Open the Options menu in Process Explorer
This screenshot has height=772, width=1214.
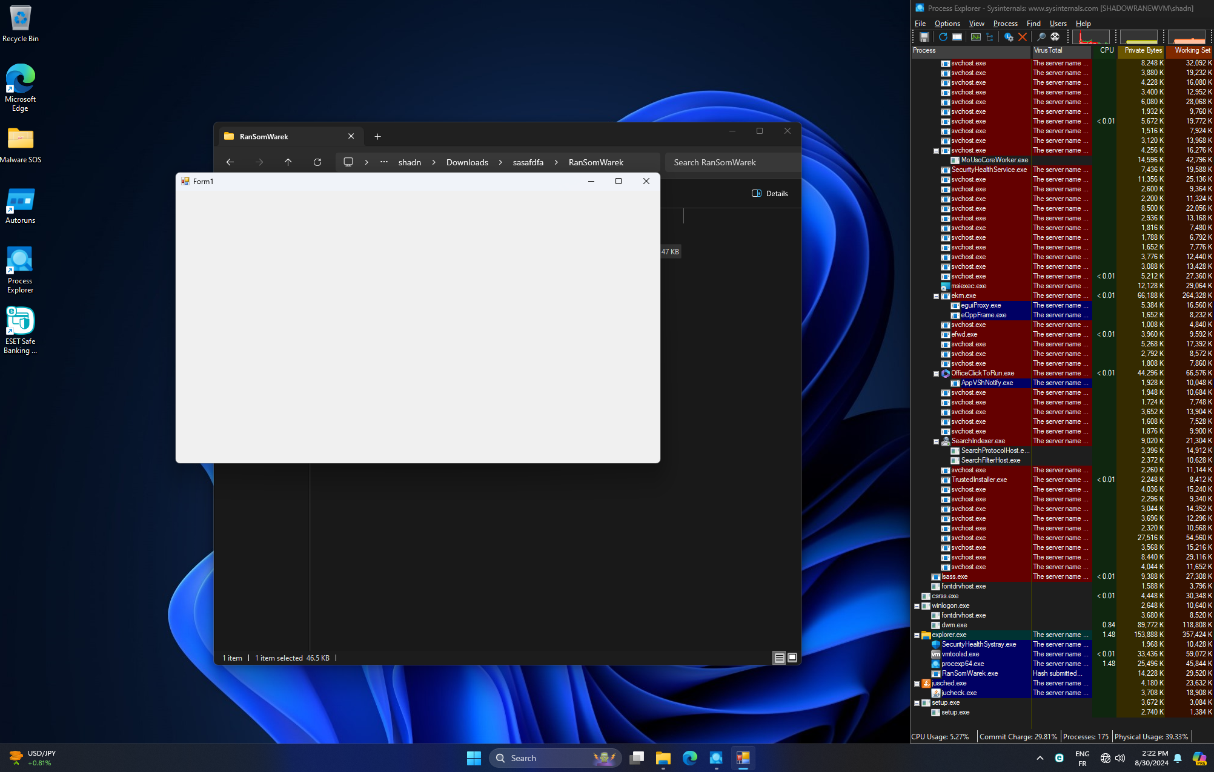pos(946,22)
